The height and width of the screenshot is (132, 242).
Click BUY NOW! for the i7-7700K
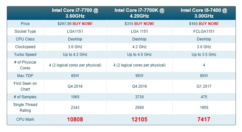click(x=144, y=24)
